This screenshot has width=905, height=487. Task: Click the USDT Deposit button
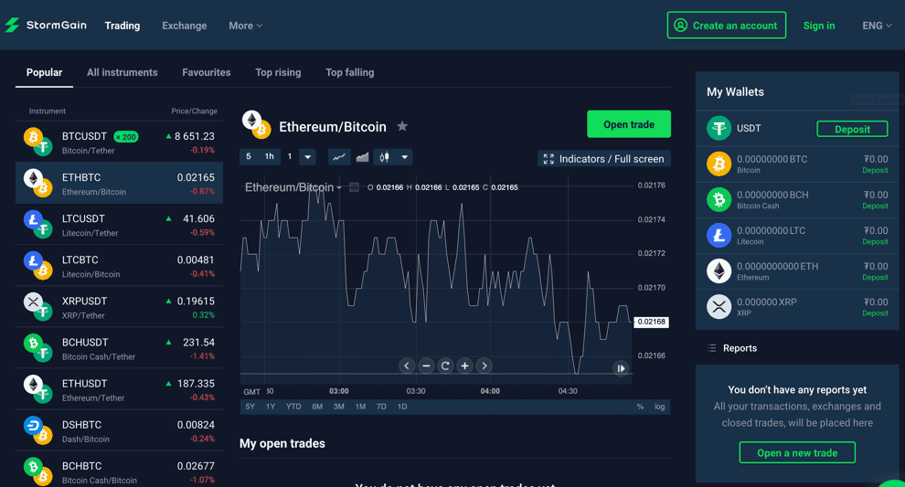pos(853,129)
